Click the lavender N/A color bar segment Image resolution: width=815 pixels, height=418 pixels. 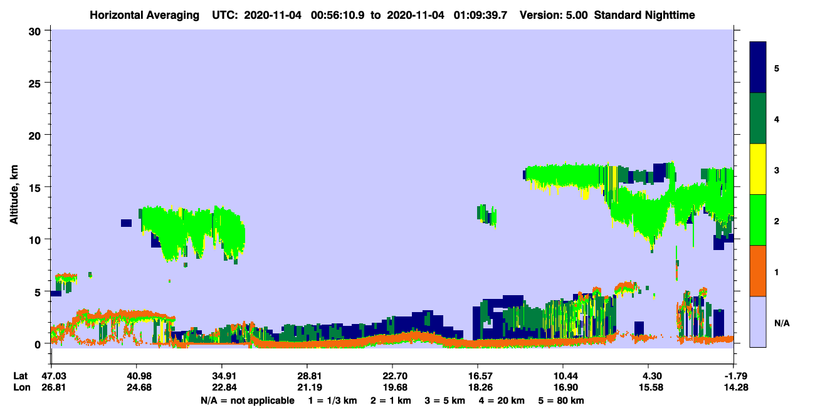click(x=758, y=321)
